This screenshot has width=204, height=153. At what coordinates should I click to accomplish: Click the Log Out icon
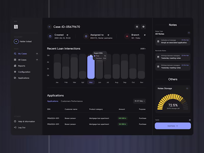[x=16, y=127]
